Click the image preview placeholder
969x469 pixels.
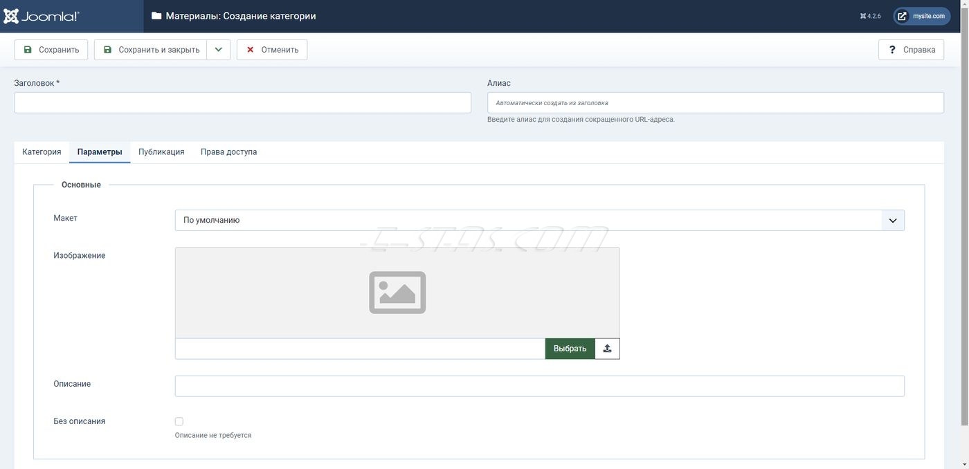(397, 293)
